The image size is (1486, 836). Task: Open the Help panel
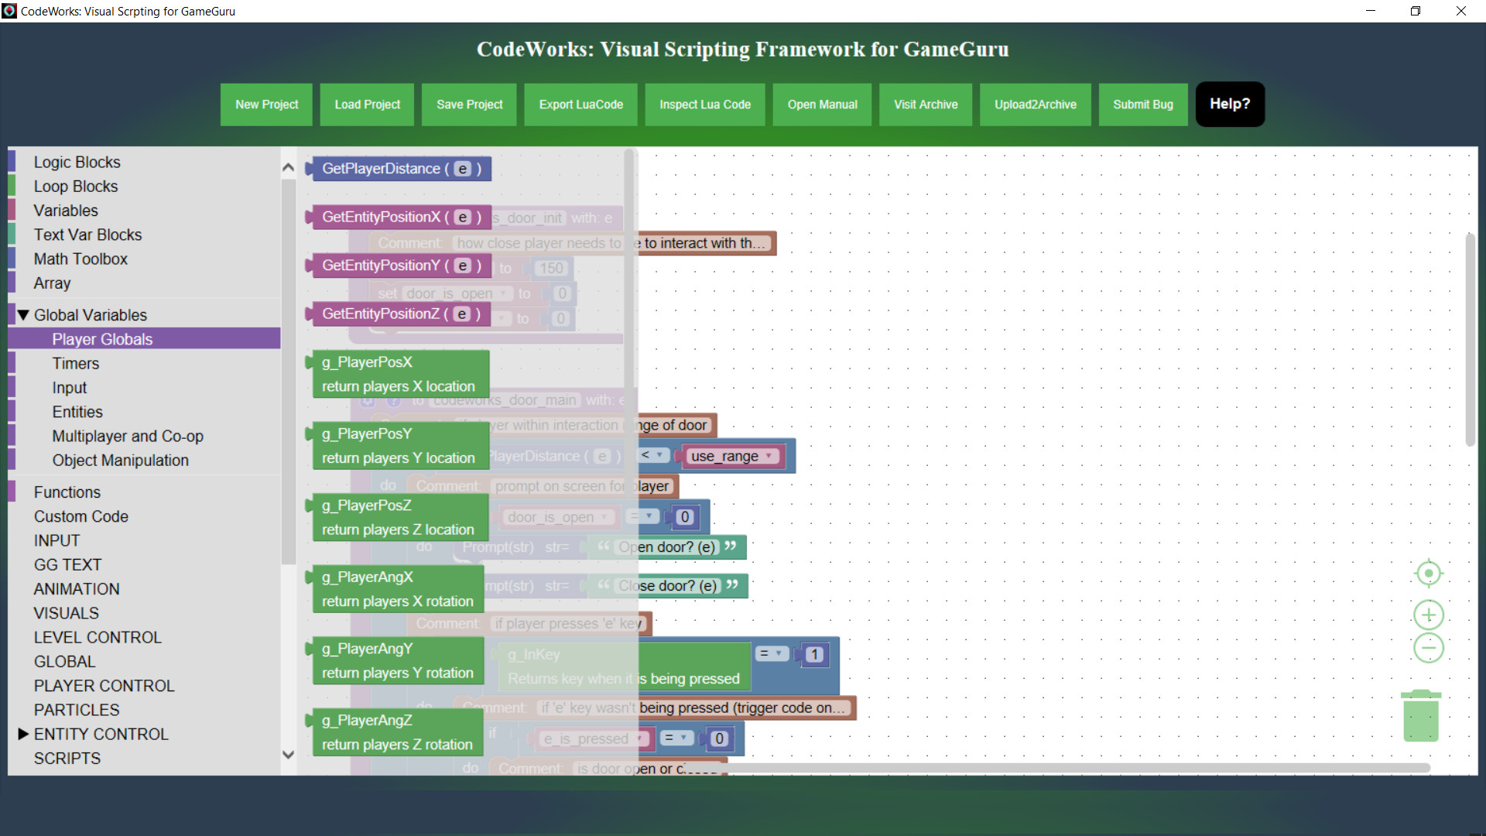pyautogui.click(x=1230, y=103)
